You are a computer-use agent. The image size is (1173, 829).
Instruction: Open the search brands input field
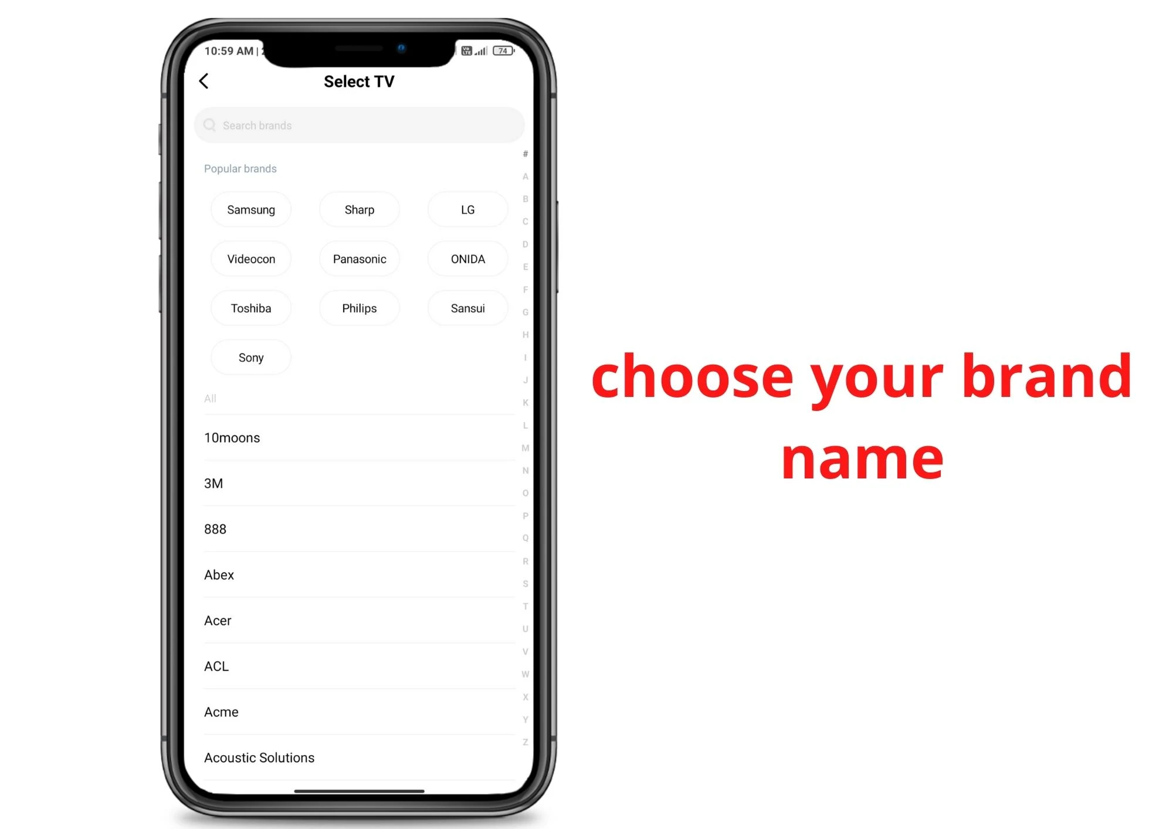click(x=359, y=125)
